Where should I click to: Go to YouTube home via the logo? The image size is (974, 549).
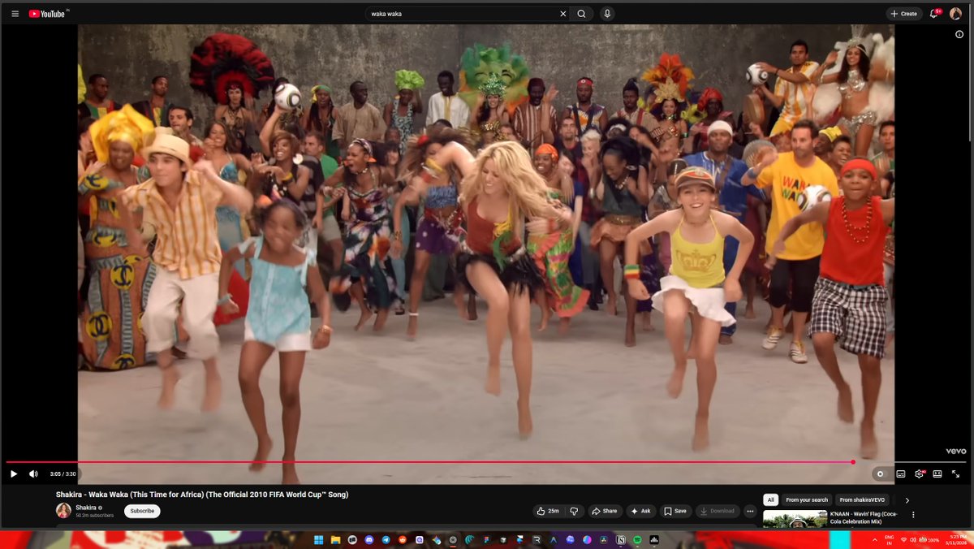[x=49, y=14]
